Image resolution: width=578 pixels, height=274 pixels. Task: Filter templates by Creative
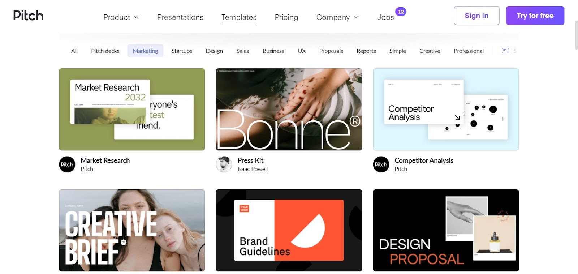point(430,51)
